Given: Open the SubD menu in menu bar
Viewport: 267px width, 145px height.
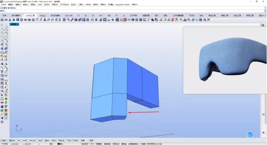Looking at the screenshot, I should coord(40,4).
